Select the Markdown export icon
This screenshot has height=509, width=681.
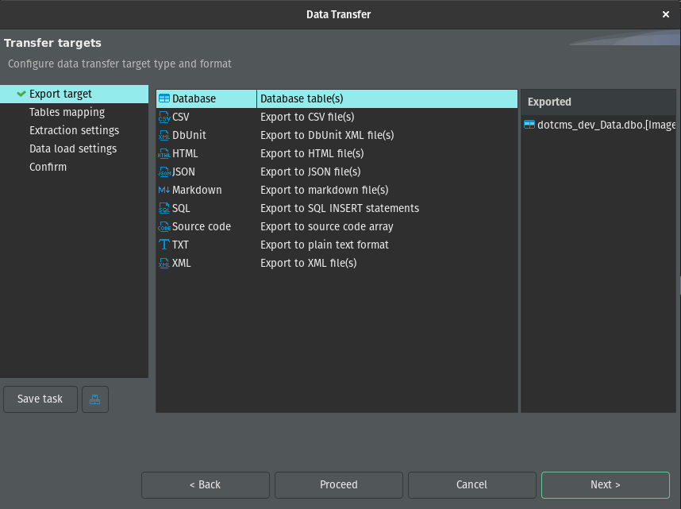click(164, 190)
